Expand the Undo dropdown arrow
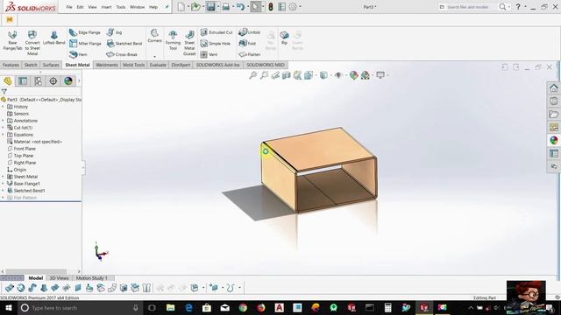561x315 pixels. (x=247, y=7)
